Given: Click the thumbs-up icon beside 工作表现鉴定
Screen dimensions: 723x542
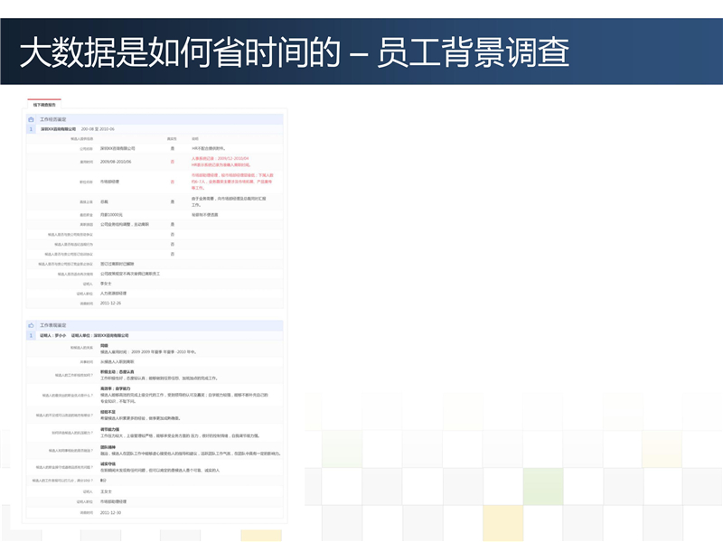Looking at the screenshot, I should [31, 324].
